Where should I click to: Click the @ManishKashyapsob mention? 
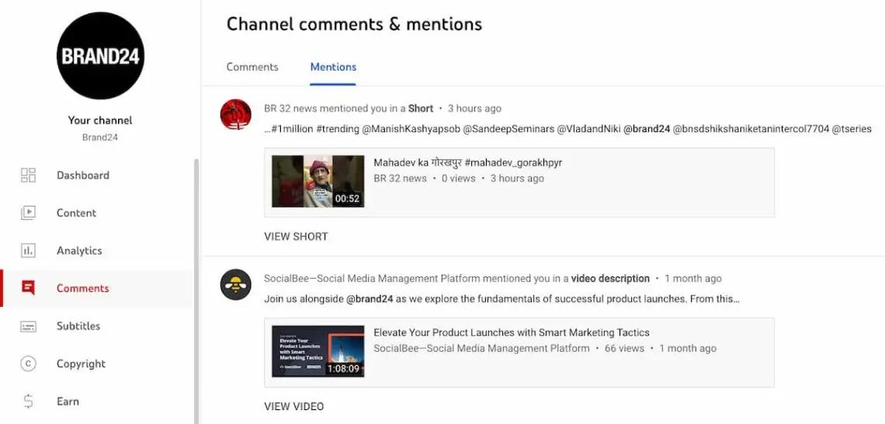point(411,129)
